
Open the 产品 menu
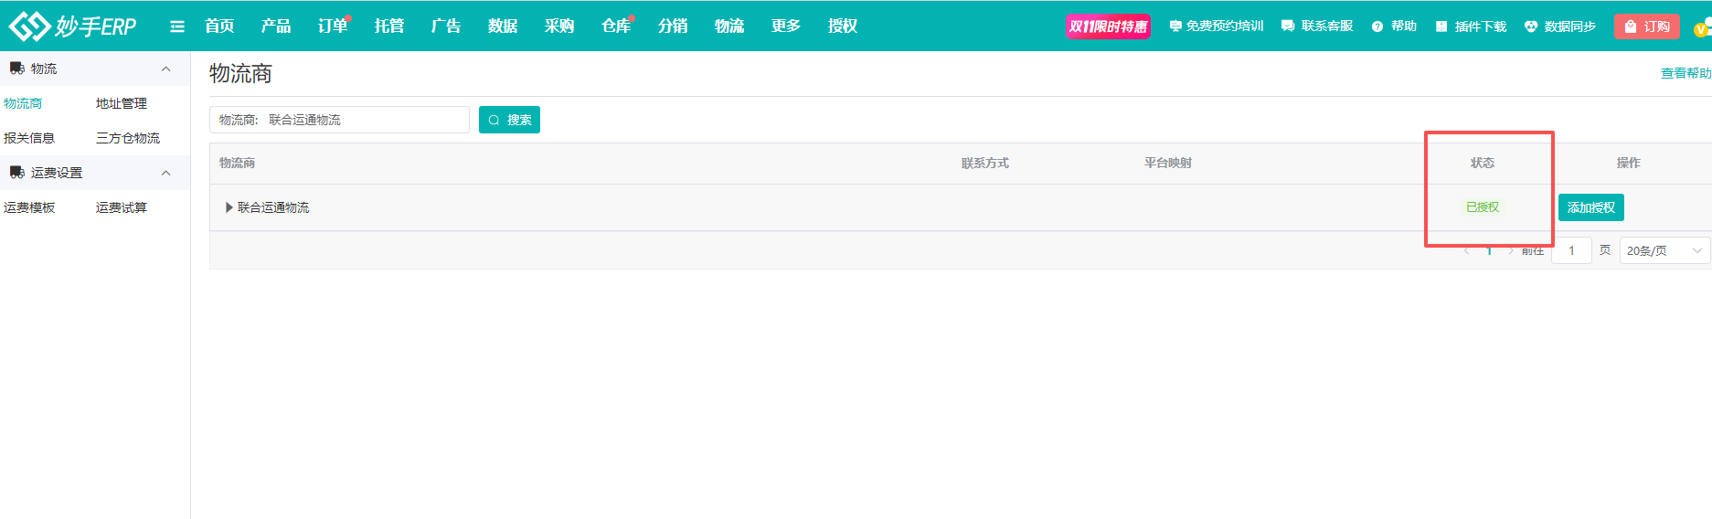pyautogui.click(x=276, y=26)
